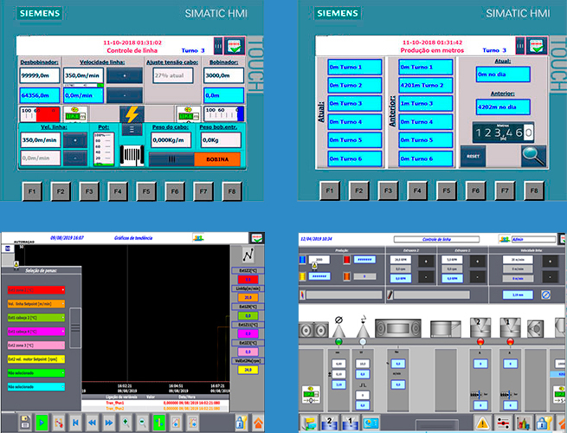Image resolution: width=567 pixels, height=433 pixels.
Task: Click the save diskette icon in trend toolbar
Action: pos(25,422)
